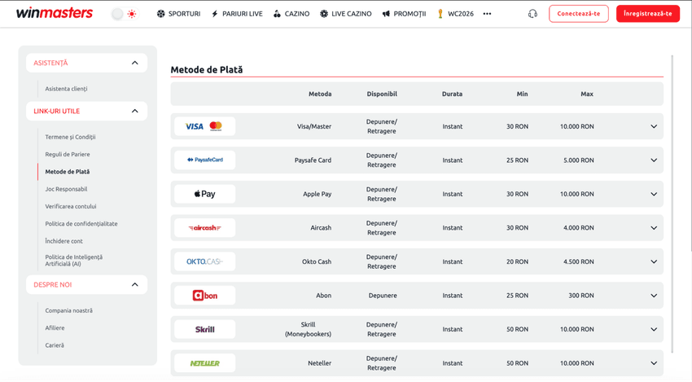Expand the Neteller row chevron

[x=654, y=363]
